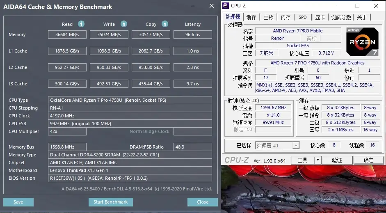The height and width of the screenshot is (213, 386).
Task: Click the Memory Read result field
Action: pyautogui.click(x=67, y=34)
